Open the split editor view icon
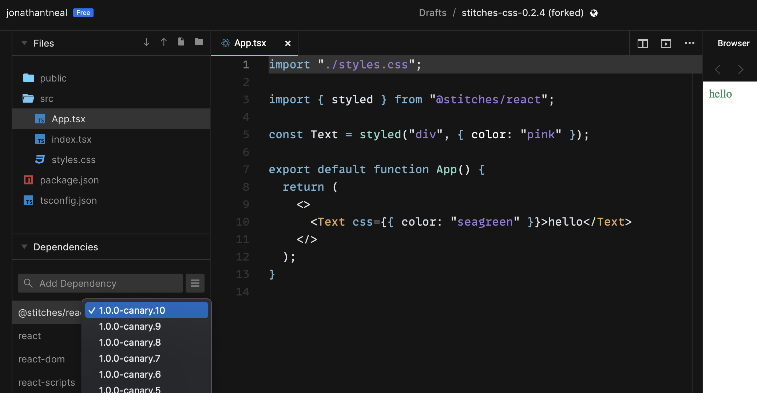 [x=643, y=43]
